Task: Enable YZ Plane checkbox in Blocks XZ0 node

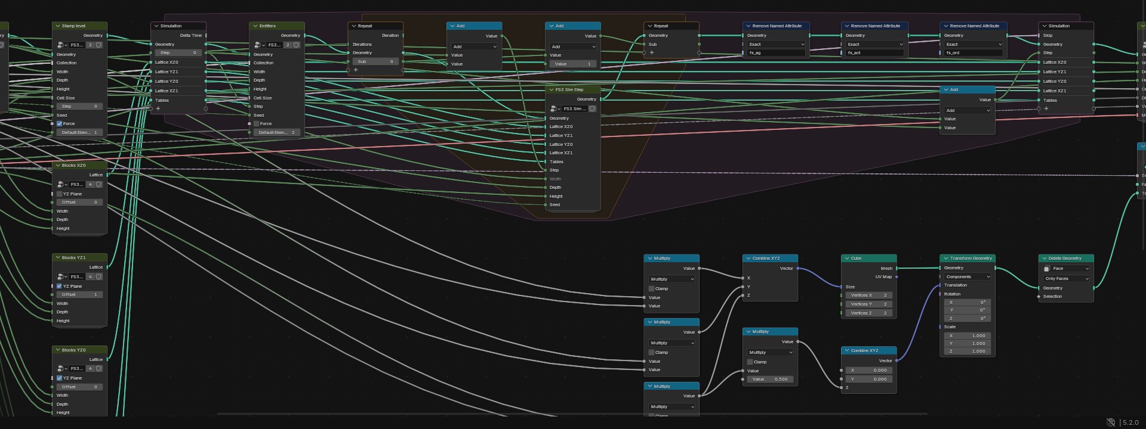Action: (60, 194)
